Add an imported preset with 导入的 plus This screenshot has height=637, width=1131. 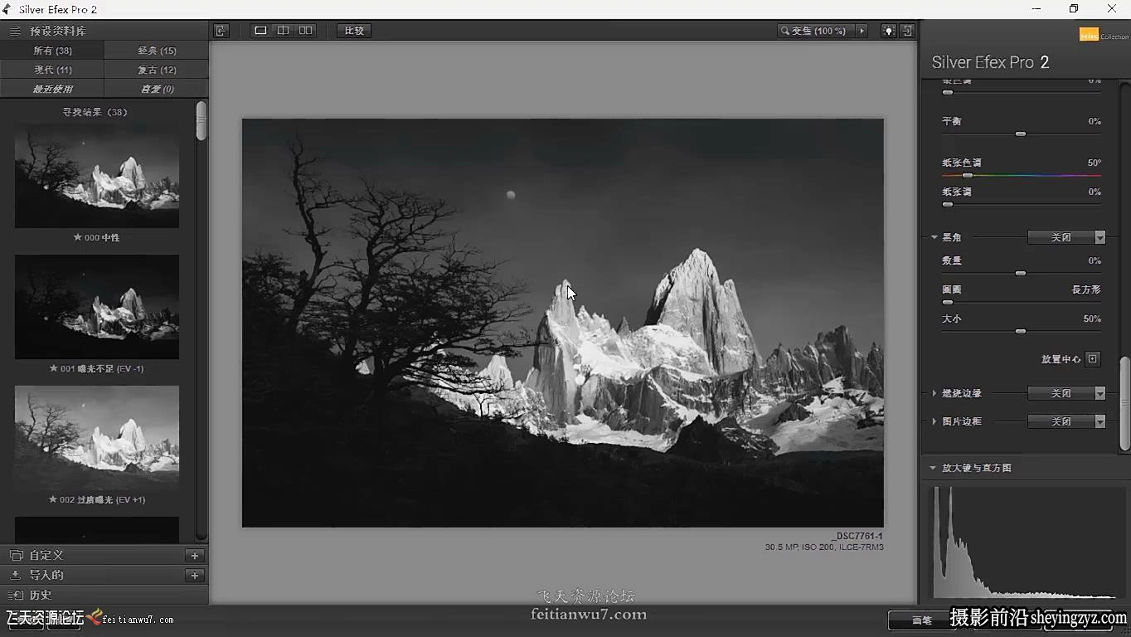pyautogui.click(x=195, y=575)
